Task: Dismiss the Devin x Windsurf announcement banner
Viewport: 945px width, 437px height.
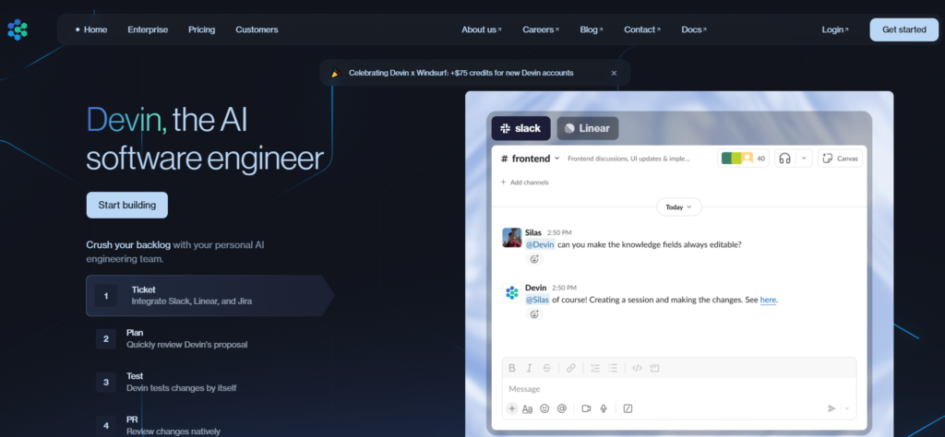Action: coord(614,73)
